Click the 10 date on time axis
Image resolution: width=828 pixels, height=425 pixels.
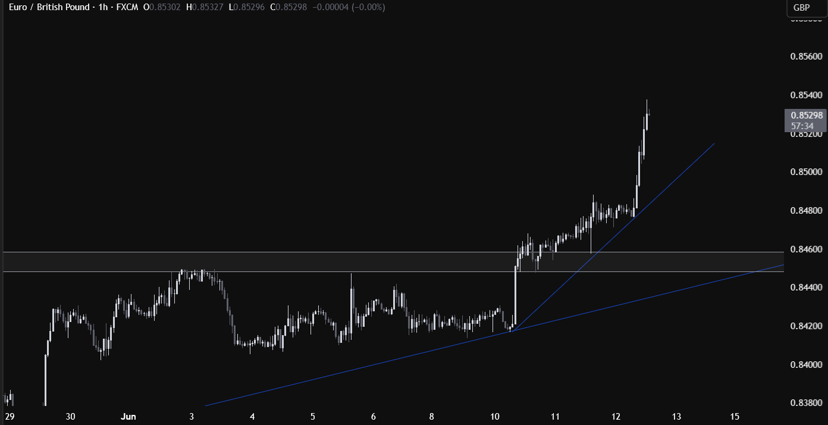(x=494, y=416)
